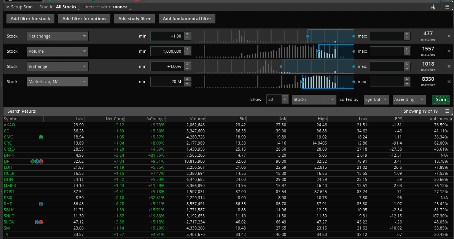Image resolution: width=454 pixels, height=239 pixels.
Task: Select the SHLD symbol in results
Action: click(9, 216)
